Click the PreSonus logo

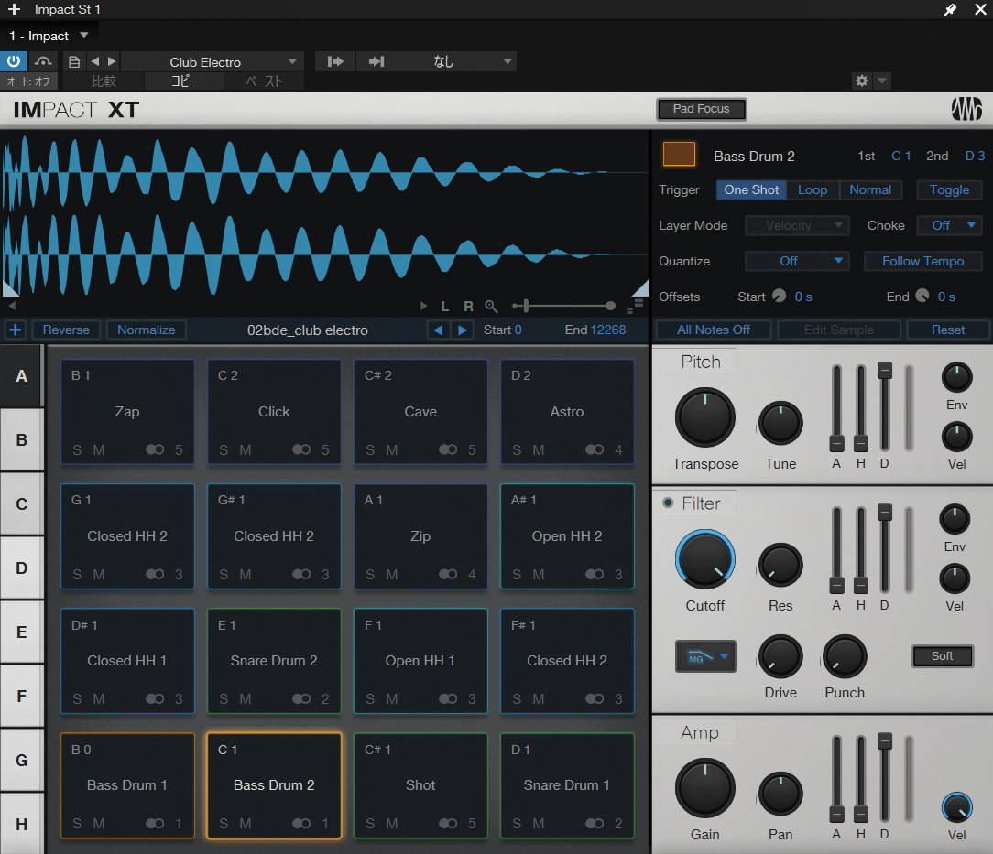tap(966, 109)
